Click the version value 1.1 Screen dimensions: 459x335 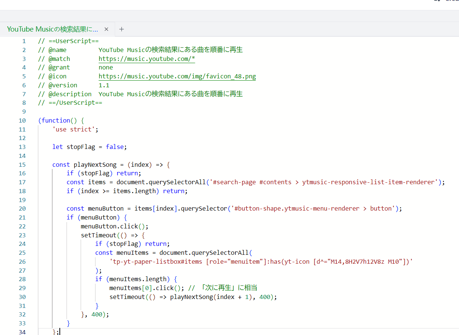point(104,85)
